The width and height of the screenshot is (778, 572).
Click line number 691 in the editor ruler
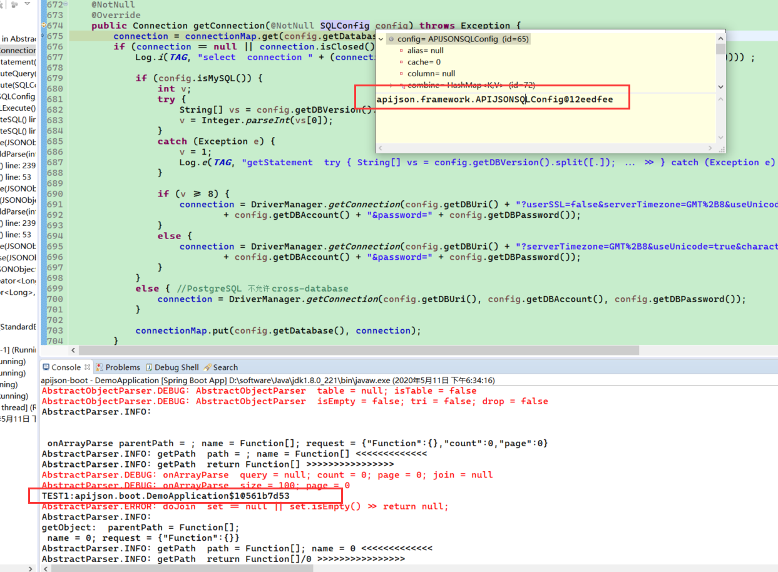[x=55, y=205]
